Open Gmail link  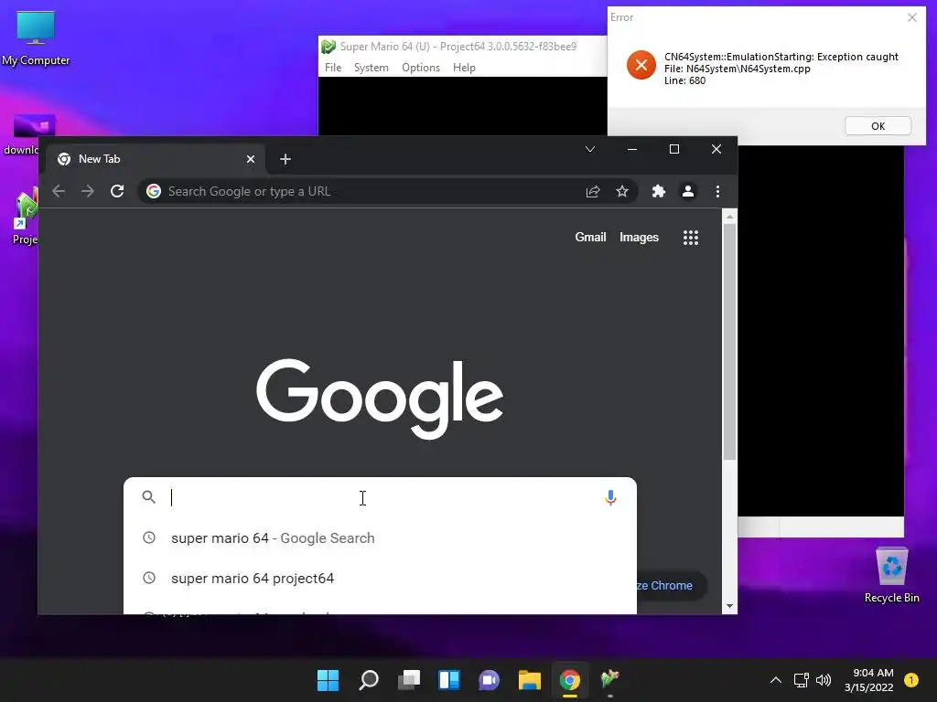pyautogui.click(x=590, y=237)
